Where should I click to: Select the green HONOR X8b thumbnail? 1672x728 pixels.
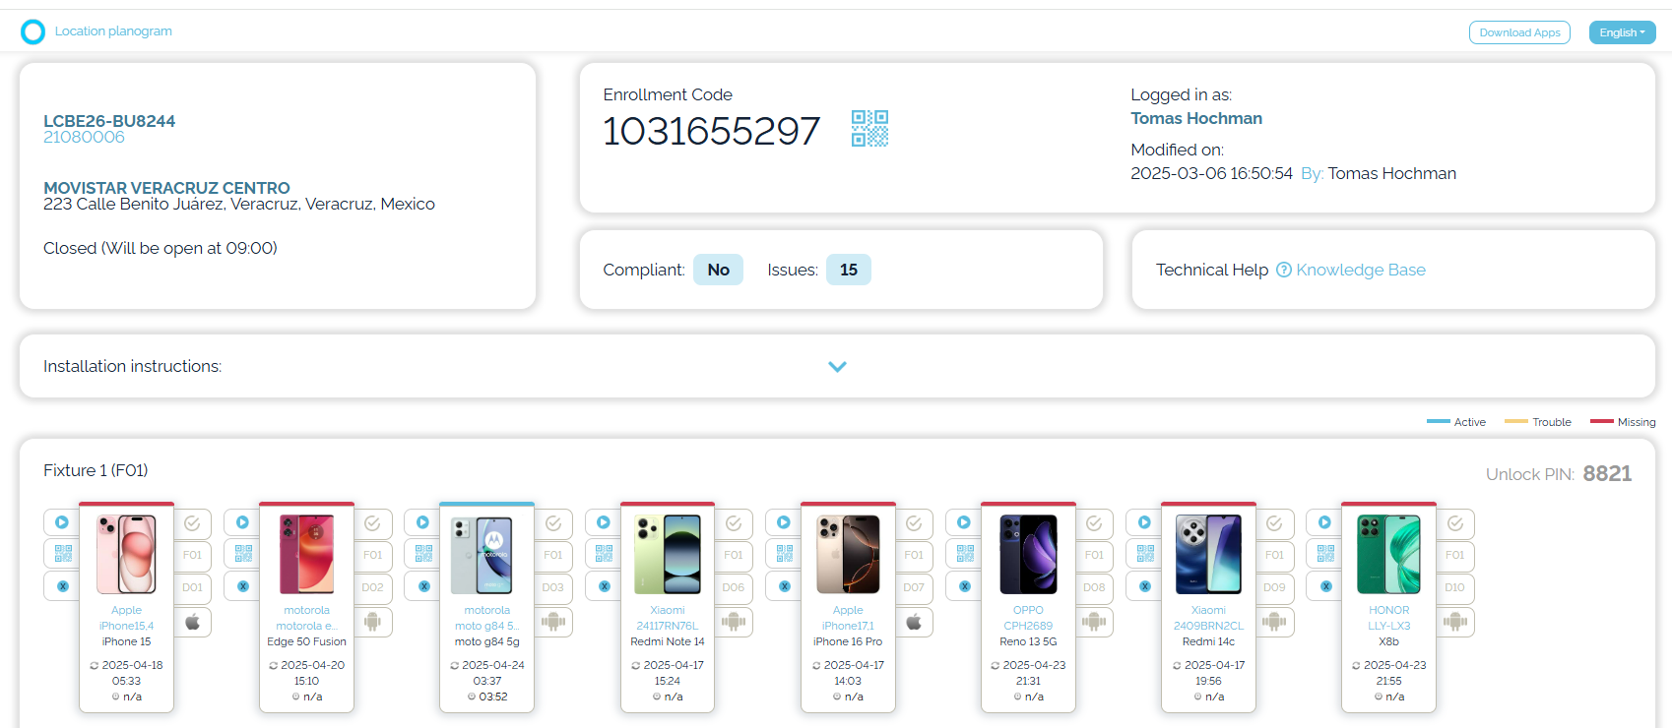[x=1388, y=554]
